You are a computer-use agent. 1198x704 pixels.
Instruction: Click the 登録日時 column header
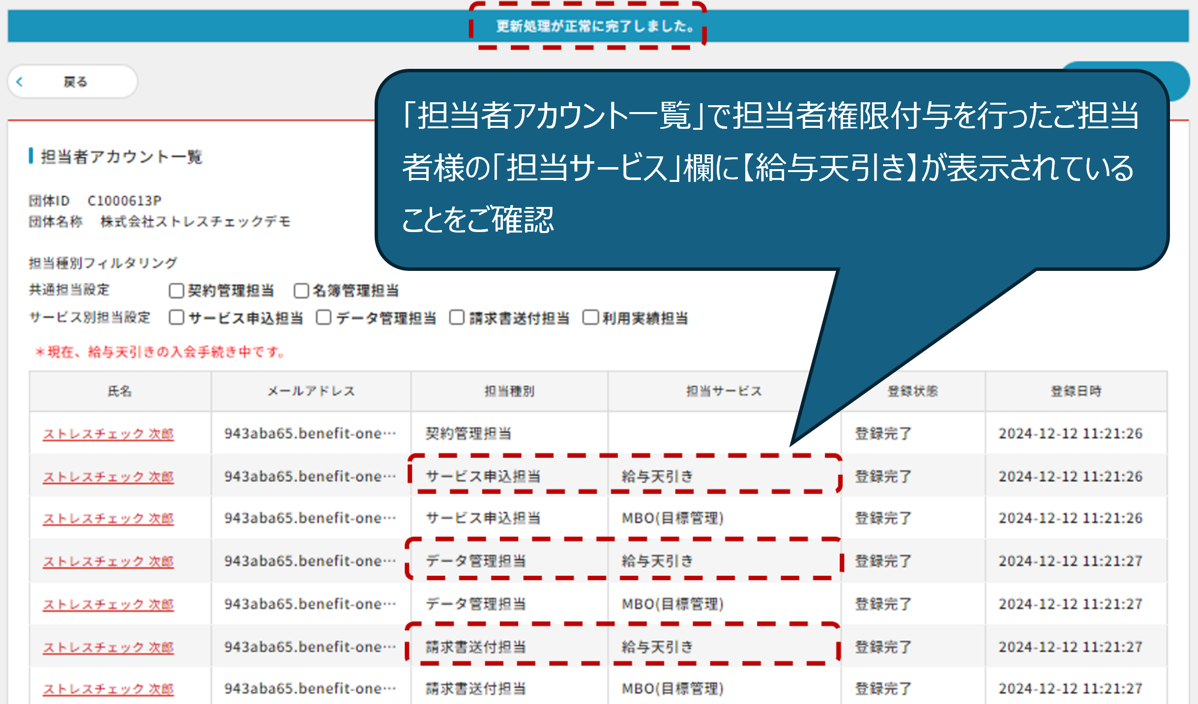(x=1076, y=391)
